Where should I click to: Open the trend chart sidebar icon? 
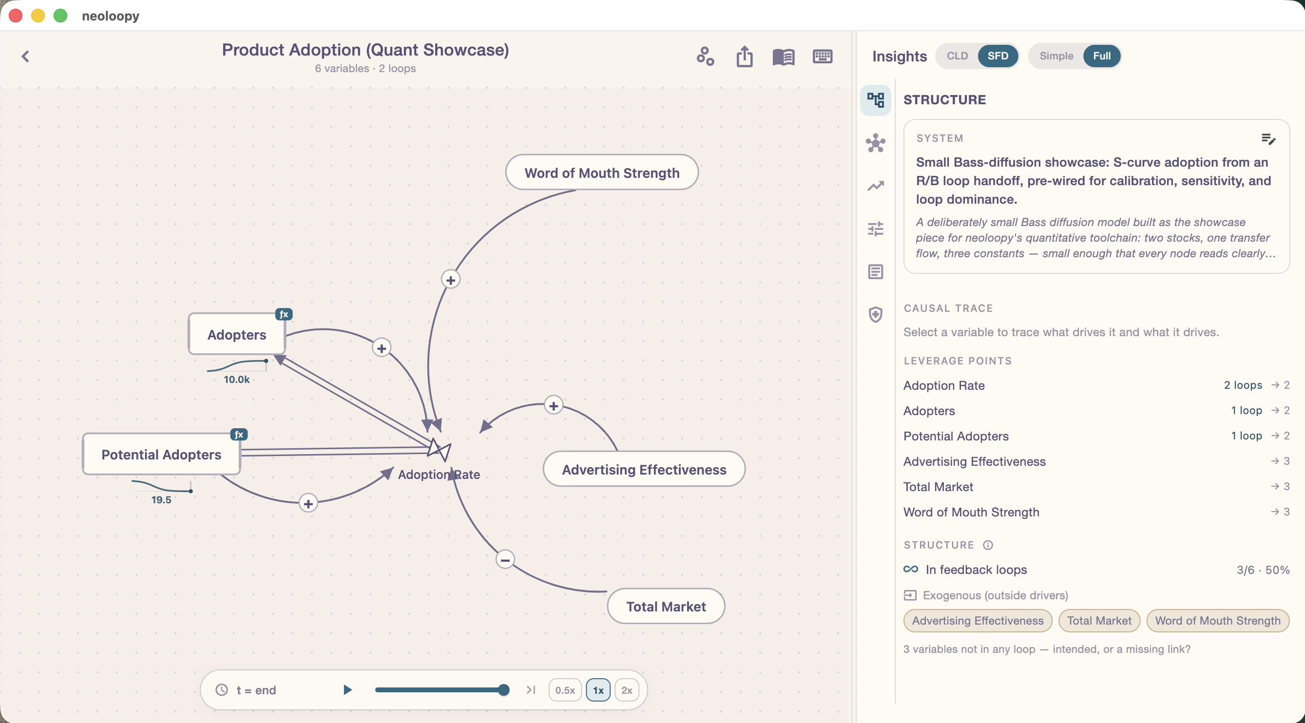(875, 186)
